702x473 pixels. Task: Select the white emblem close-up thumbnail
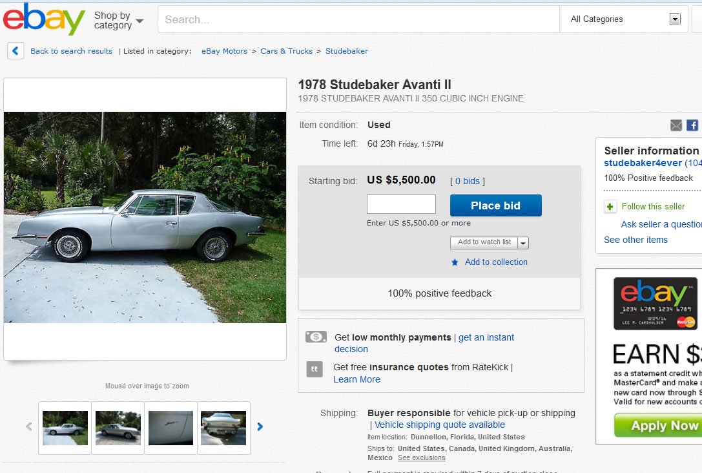click(170, 427)
